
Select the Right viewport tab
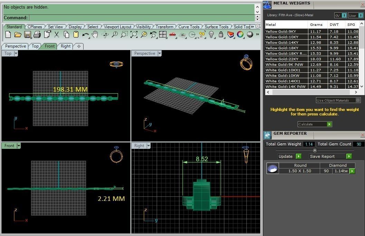(65, 46)
